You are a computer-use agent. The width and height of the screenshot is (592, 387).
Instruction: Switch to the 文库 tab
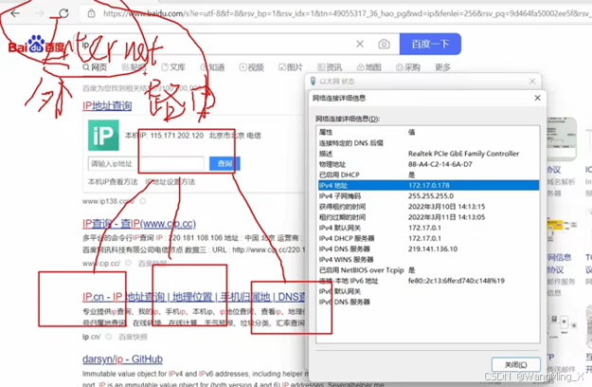[173, 67]
